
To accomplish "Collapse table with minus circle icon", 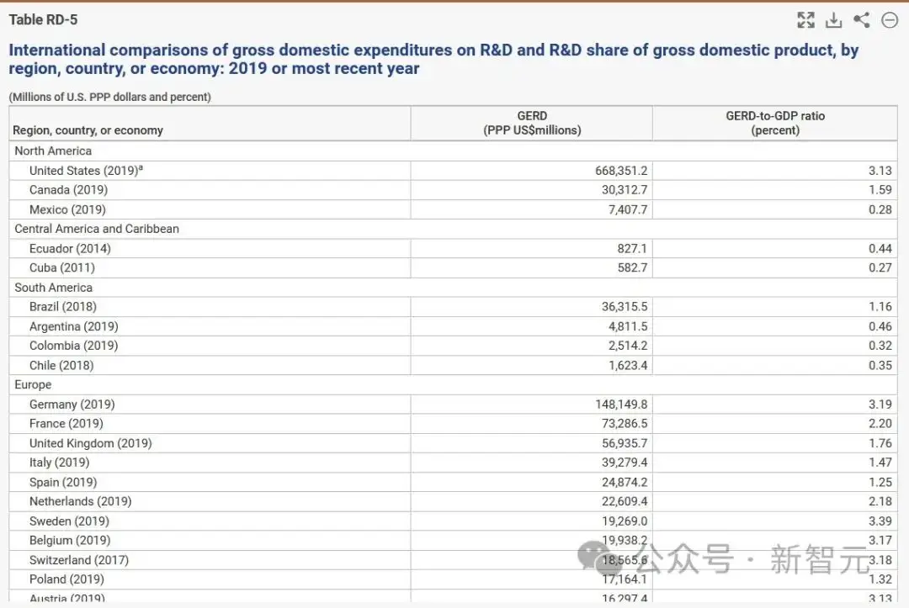I will click(890, 20).
